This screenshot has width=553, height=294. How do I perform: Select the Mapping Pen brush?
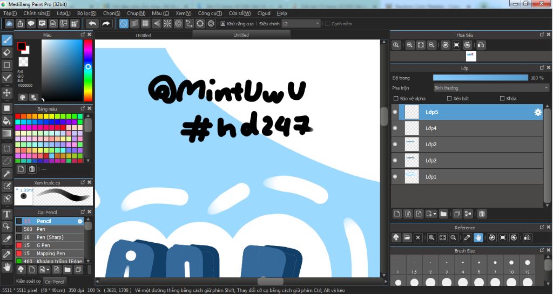49,253
